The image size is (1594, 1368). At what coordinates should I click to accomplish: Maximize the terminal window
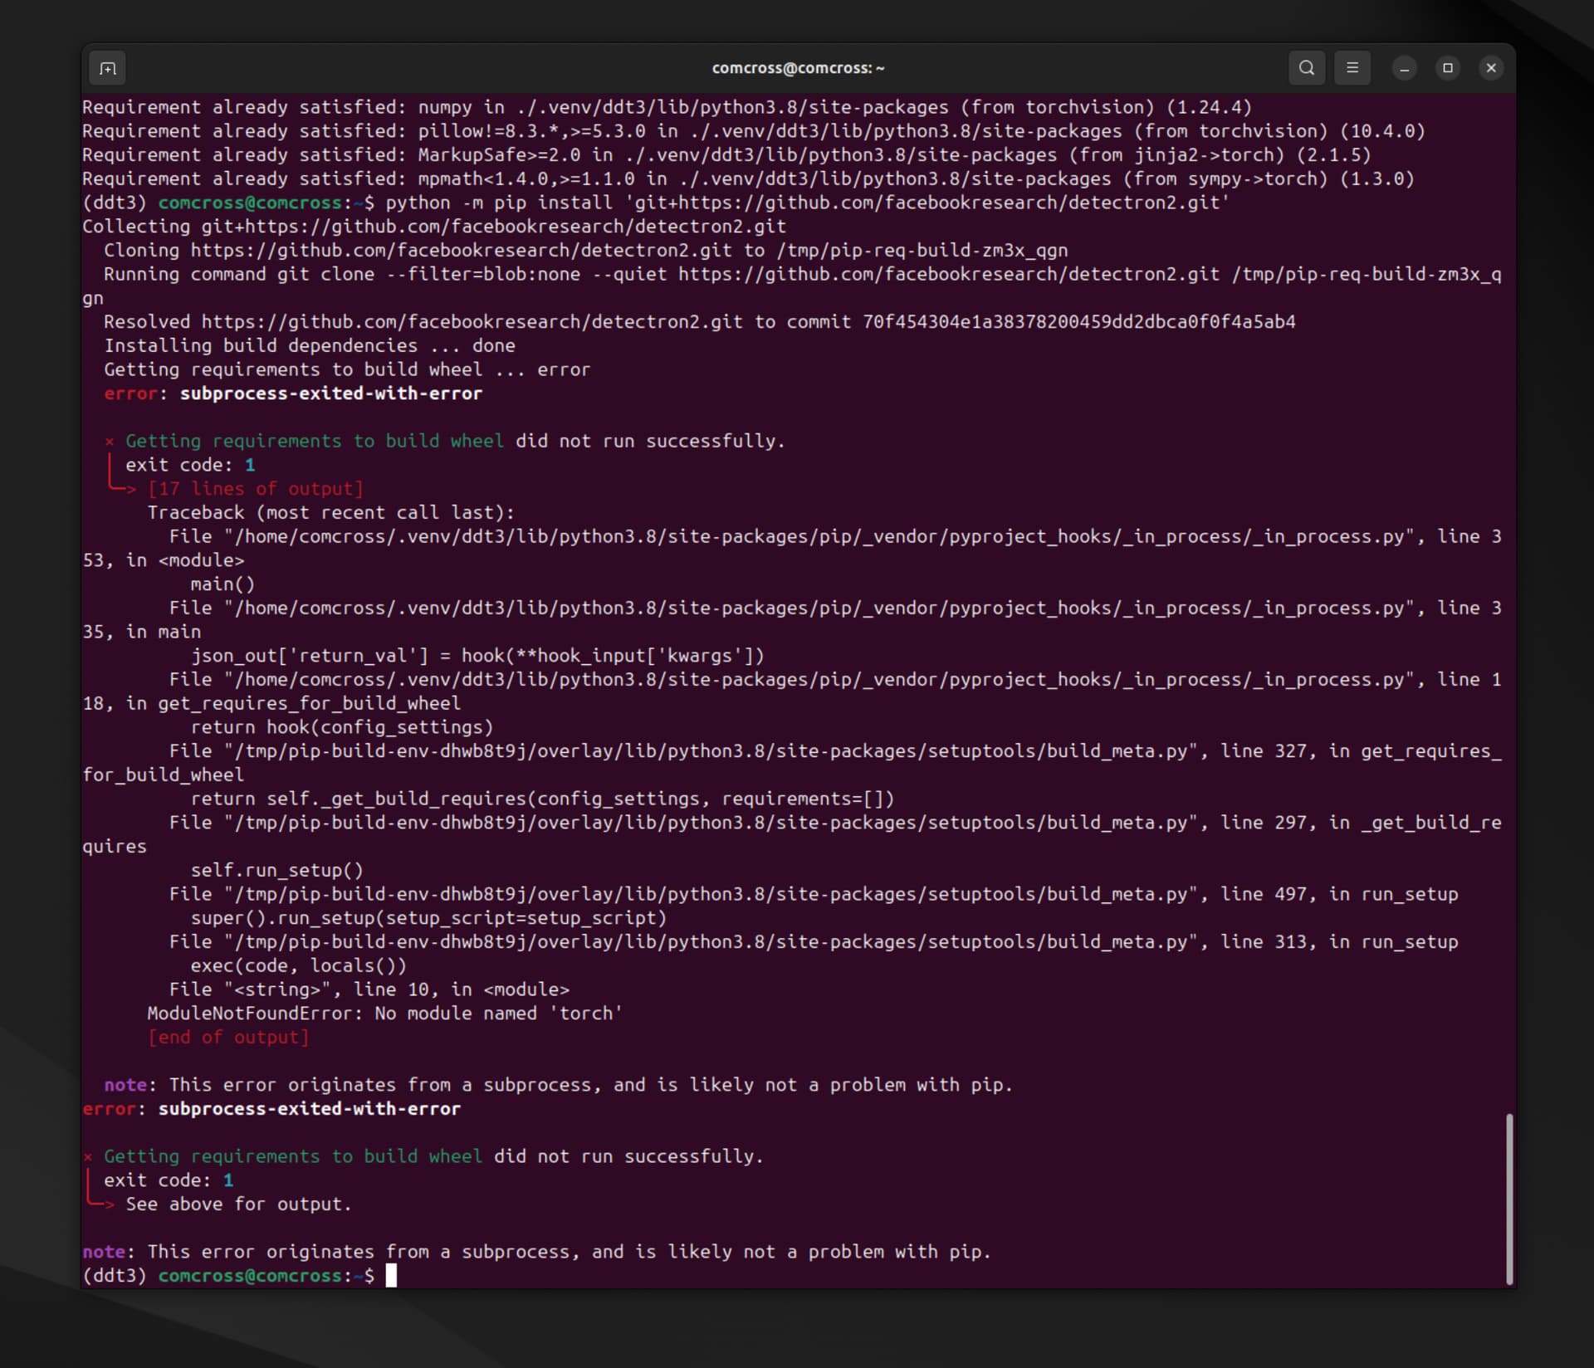pos(1447,68)
